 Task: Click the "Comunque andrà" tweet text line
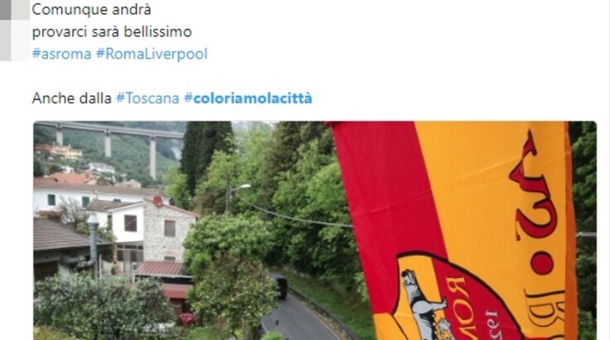[x=91, y=9]
